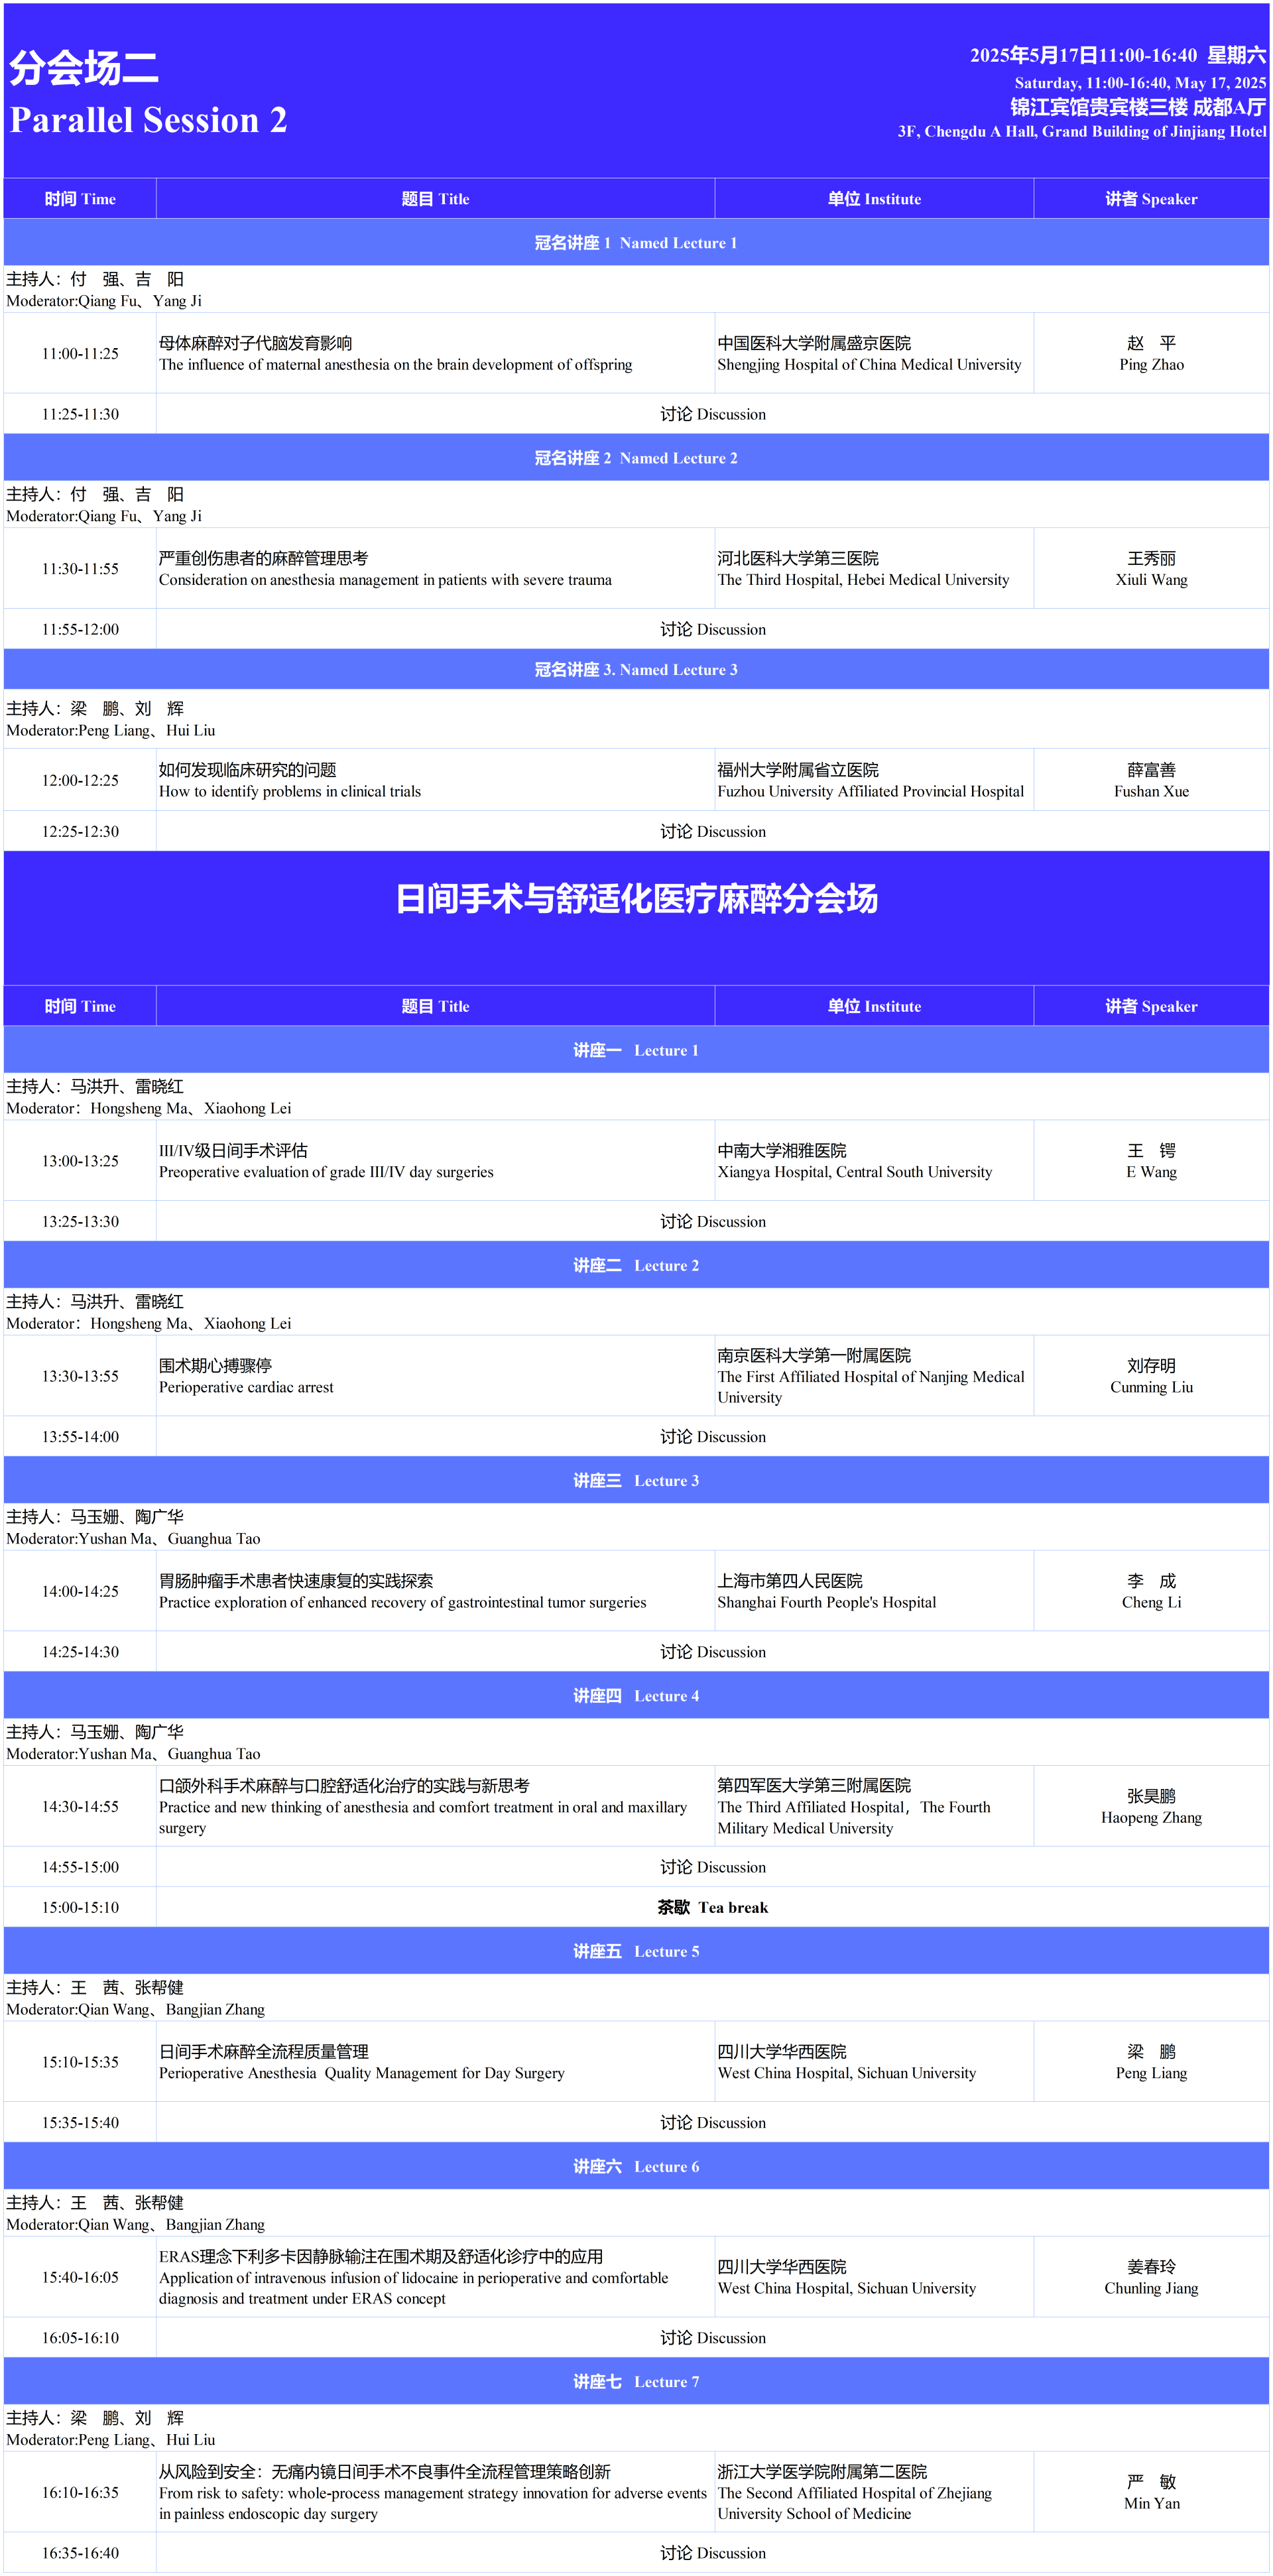
Task: Click 'Fuzhou University Affiliated Provincial Hospital'
Action: pos(870,791)
